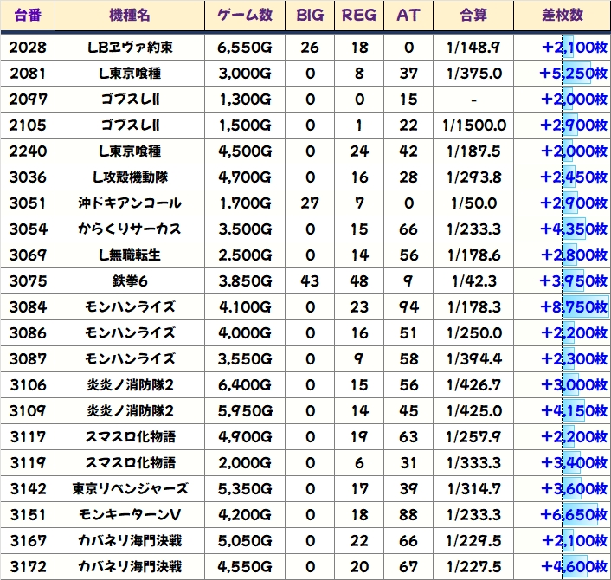The width and height of the screenshot is (611, 580).
Task: Select the REG column header
Action: tap(359, 16)
